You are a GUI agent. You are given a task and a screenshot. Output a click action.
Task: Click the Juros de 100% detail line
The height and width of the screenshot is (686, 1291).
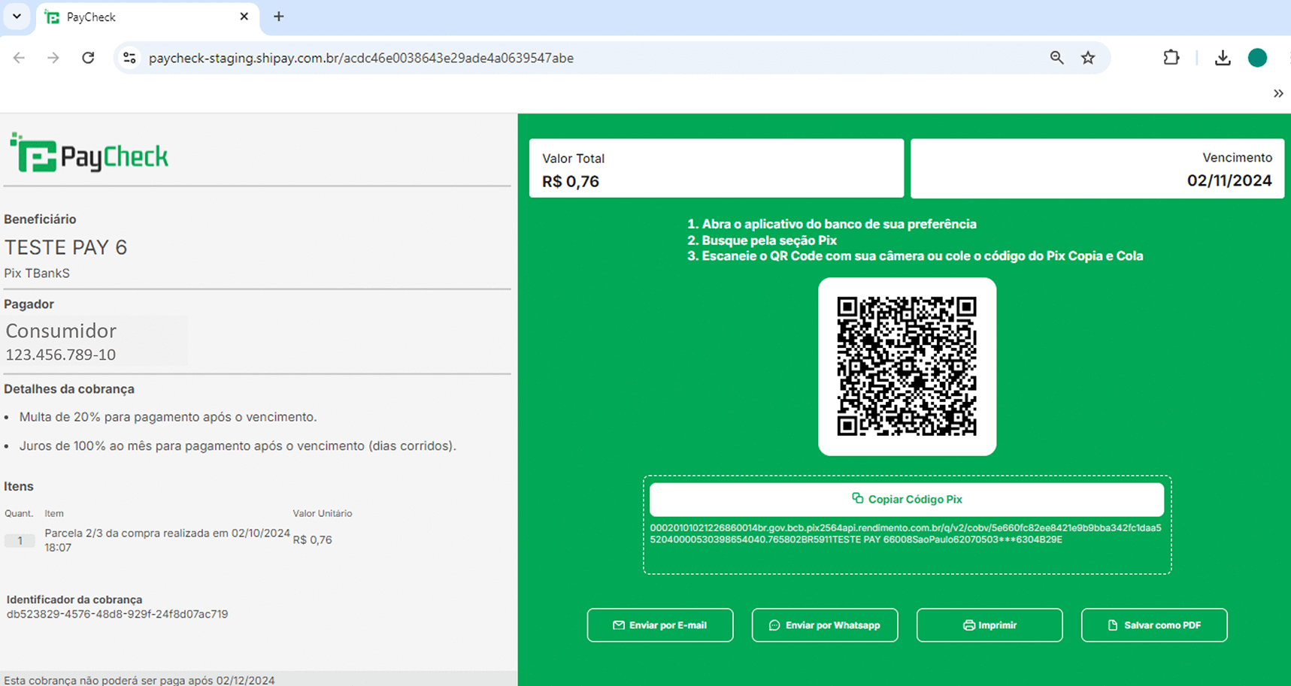click(238, 446)
